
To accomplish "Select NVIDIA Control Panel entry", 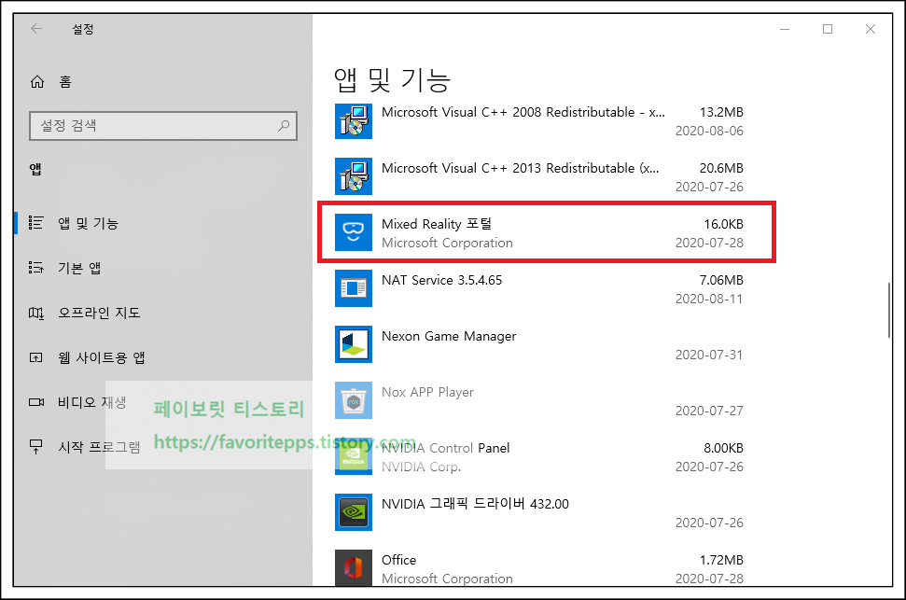I will (445, 448).
